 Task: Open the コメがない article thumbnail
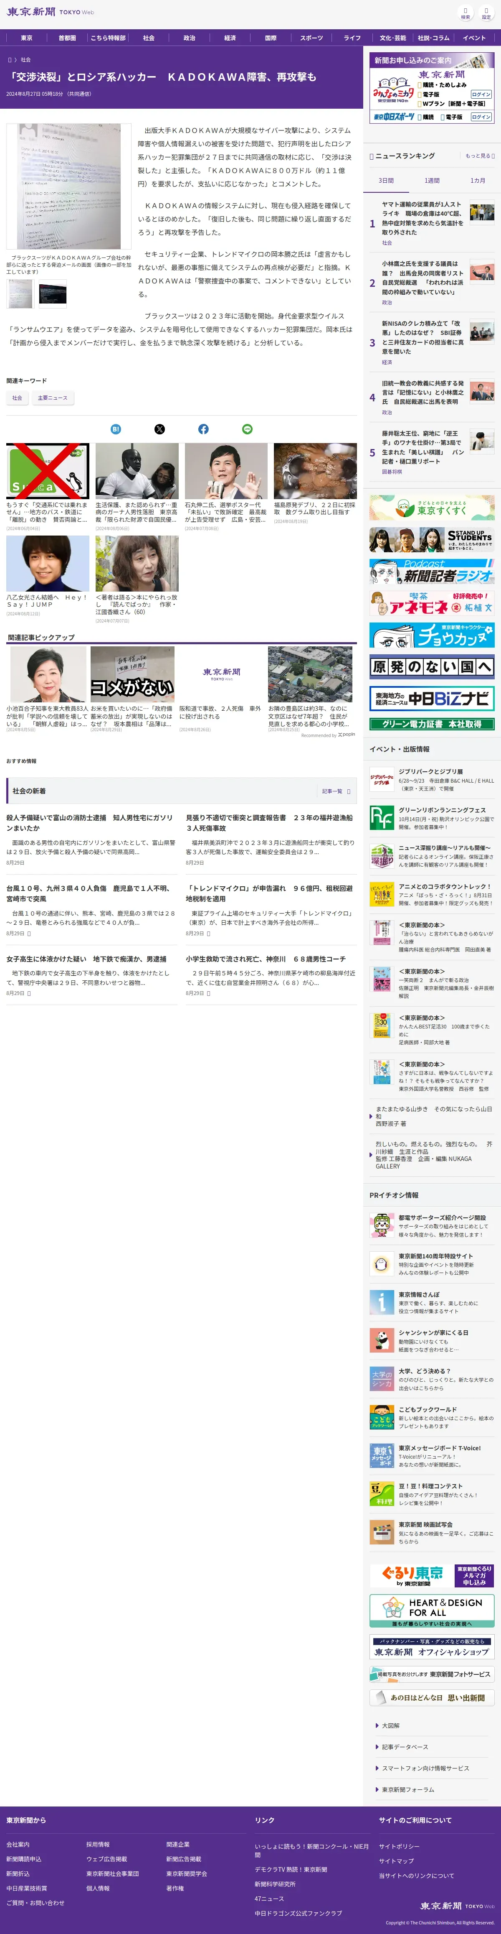click(132, 675)
